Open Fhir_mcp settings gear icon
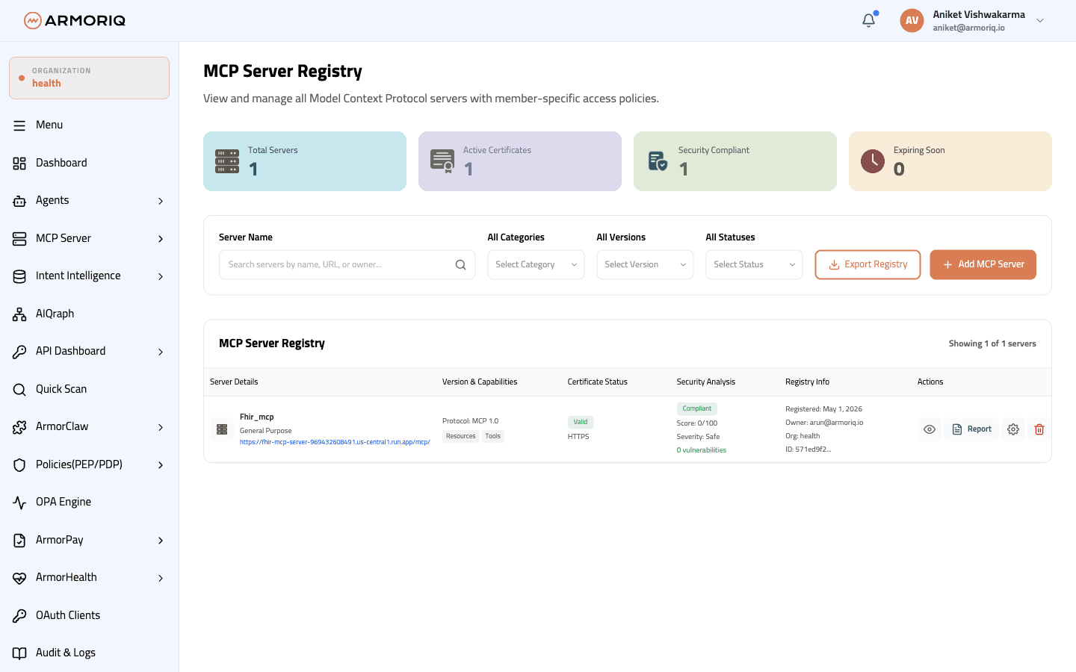 (1013, 429)
